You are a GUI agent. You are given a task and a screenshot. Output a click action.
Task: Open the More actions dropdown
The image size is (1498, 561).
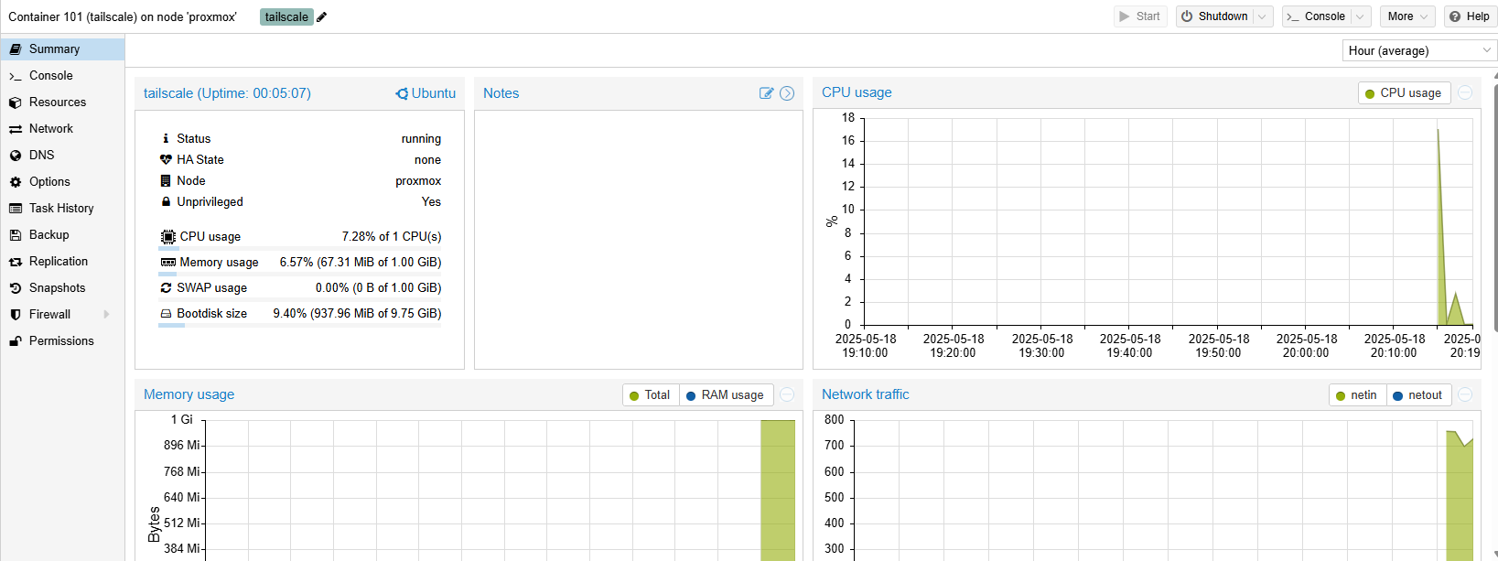1406,16
